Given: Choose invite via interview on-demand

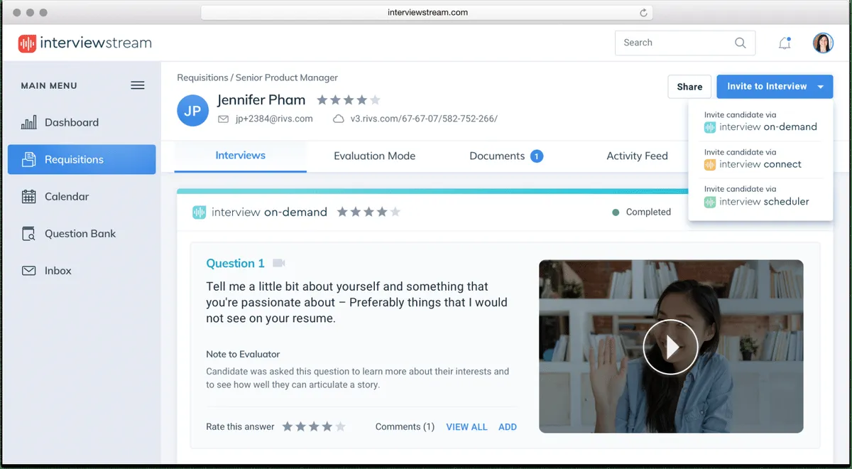Looking at the screenshot, I should click(x=760, y=122).
